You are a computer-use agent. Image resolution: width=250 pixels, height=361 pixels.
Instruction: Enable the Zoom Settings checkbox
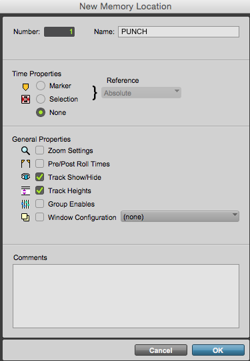coord(39,150)
